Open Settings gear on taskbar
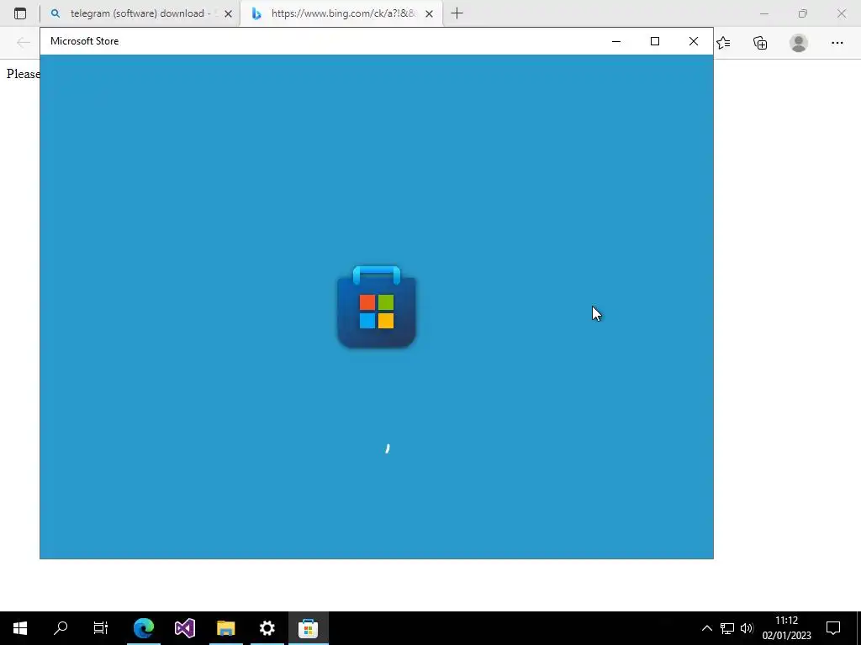The height and width of the screenshot is (645, 861). [x=267, y=628]
